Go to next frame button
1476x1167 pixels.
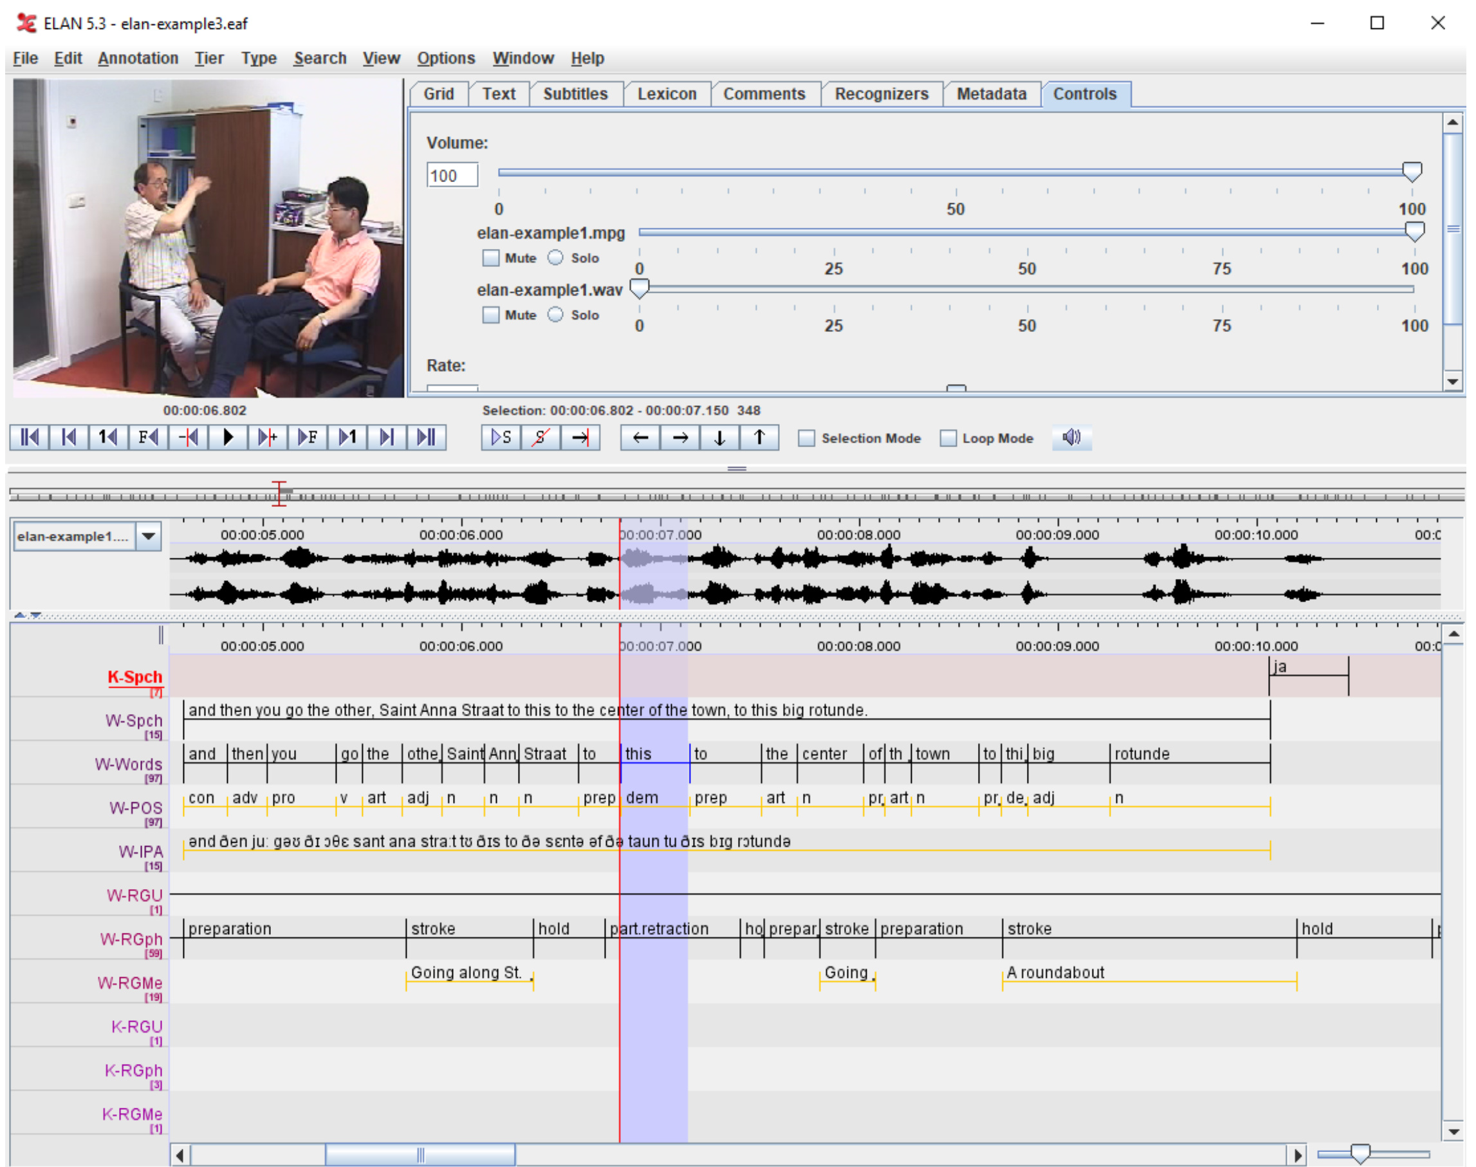point(308,437)
